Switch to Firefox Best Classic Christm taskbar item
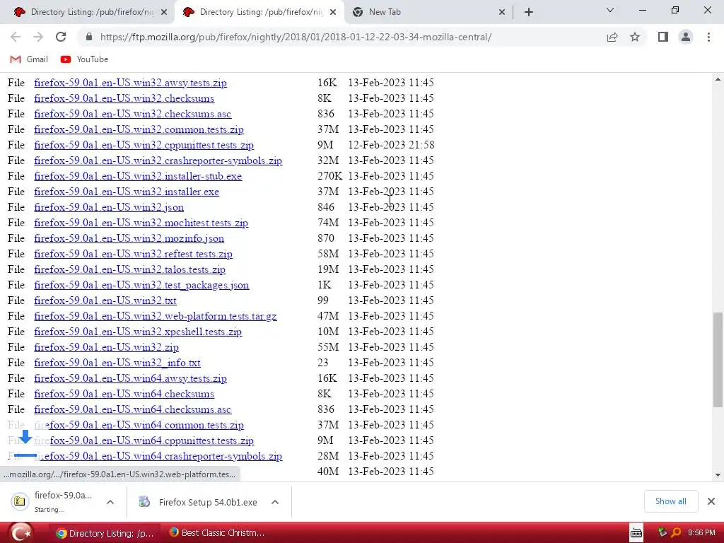The image size is (724, 543). [x=217, y=533]
